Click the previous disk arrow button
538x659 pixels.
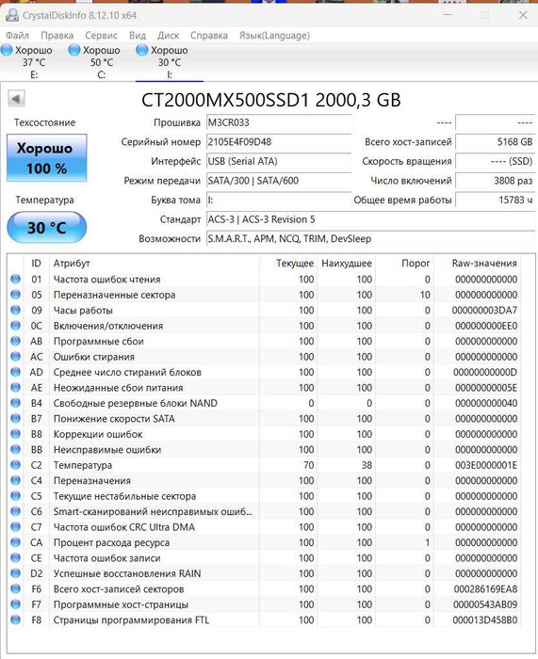click(16, 99)
